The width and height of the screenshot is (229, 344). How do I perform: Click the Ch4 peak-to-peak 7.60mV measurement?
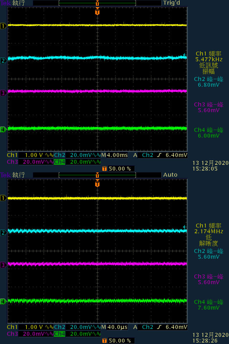(x=209, y=305)
